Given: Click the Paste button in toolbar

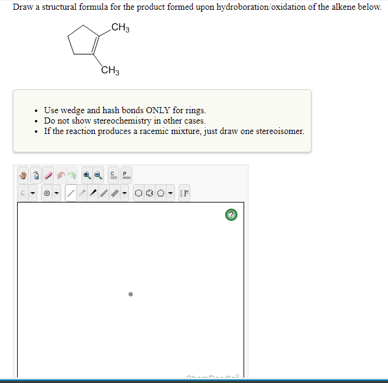Looking at the screenshot, I should coord(126,176).
